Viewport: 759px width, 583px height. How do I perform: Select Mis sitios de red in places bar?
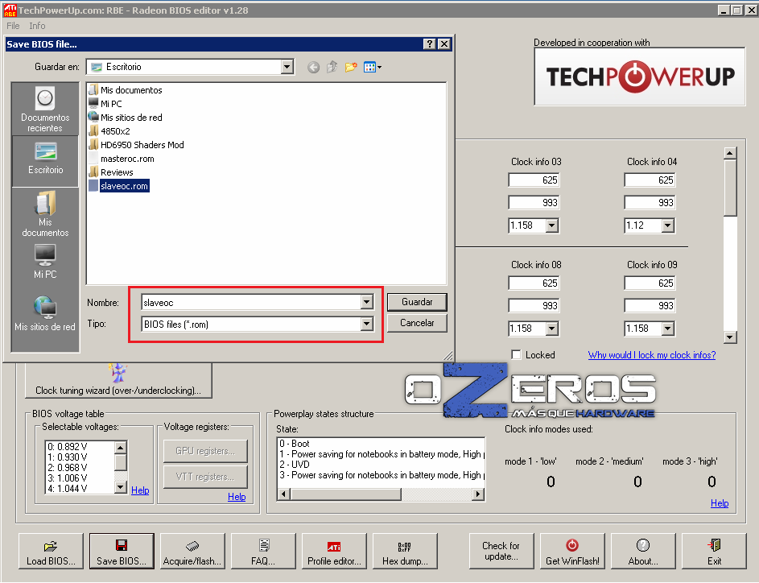(45, 314)
